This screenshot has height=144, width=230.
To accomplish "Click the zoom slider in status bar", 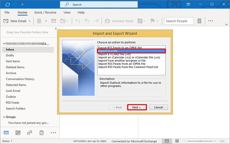I will pos(200,141).
